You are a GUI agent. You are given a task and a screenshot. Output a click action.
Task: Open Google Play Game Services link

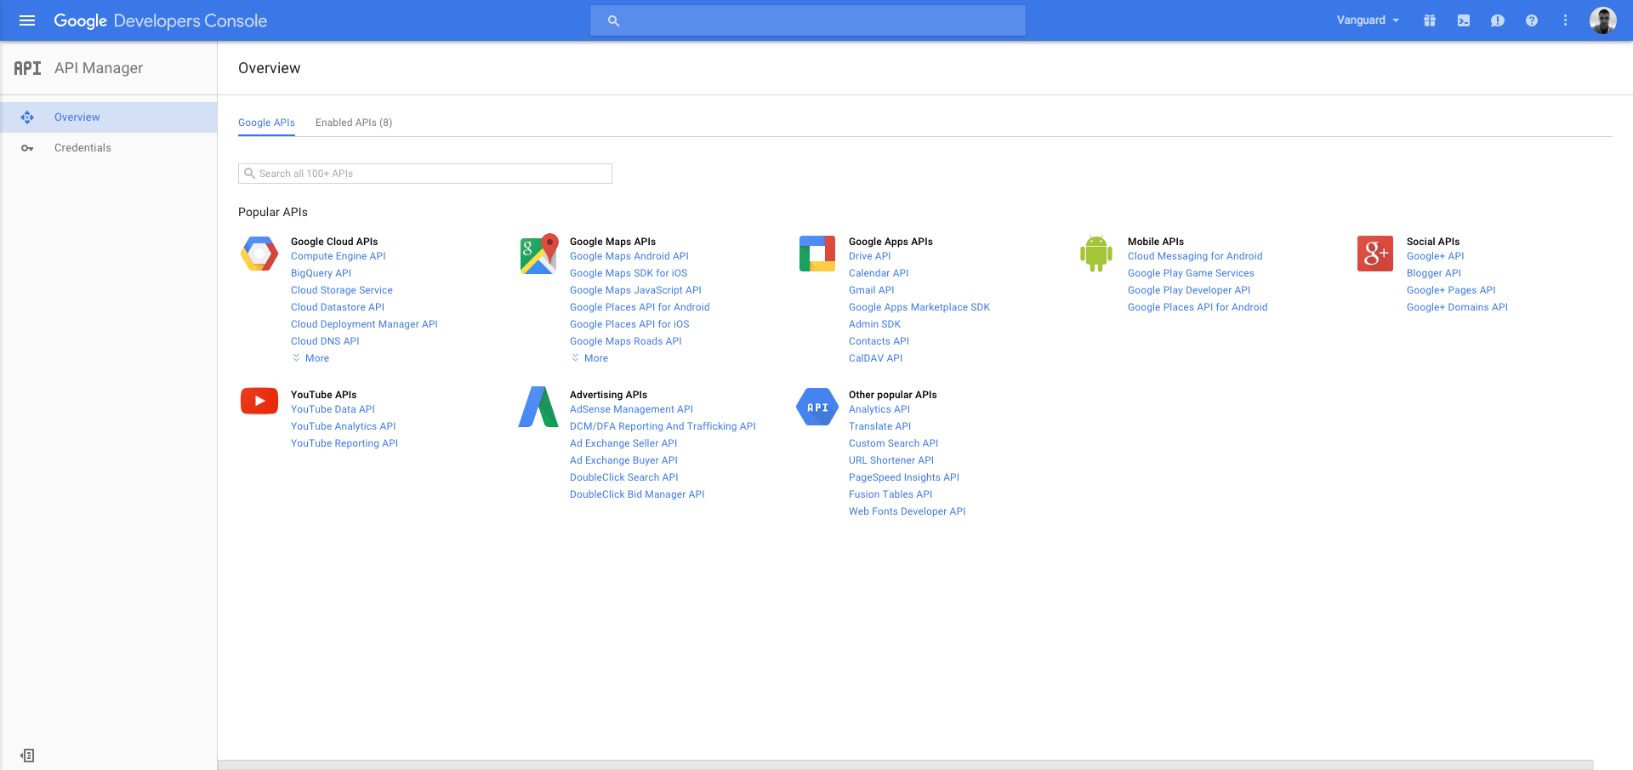coord(1191,273)
